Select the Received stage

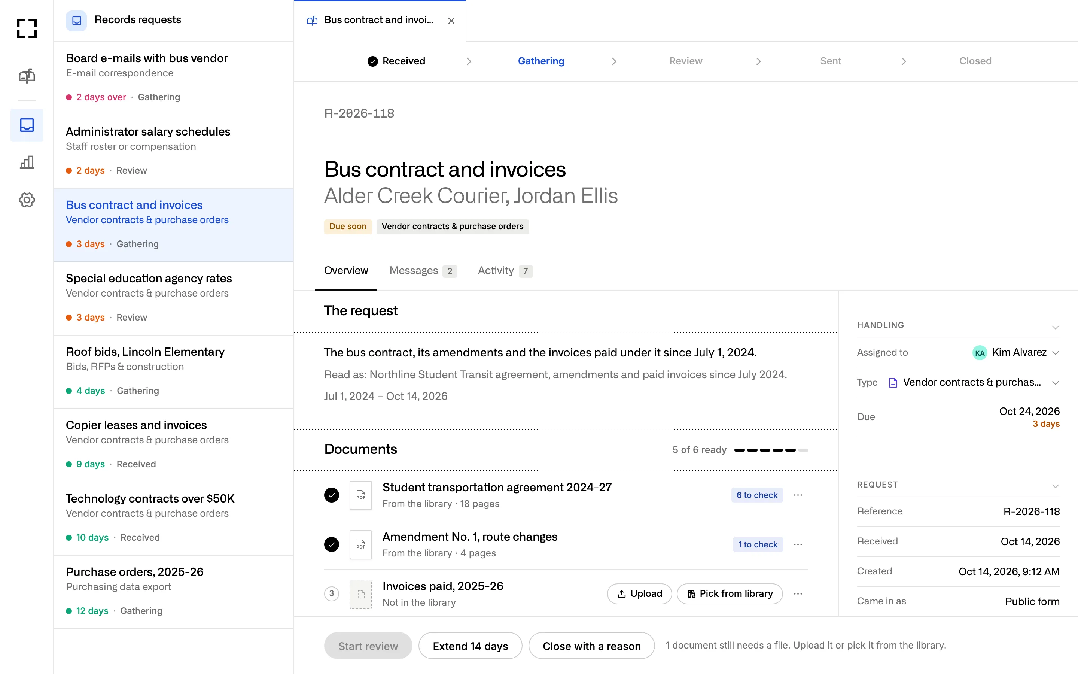tap(396, 61)
